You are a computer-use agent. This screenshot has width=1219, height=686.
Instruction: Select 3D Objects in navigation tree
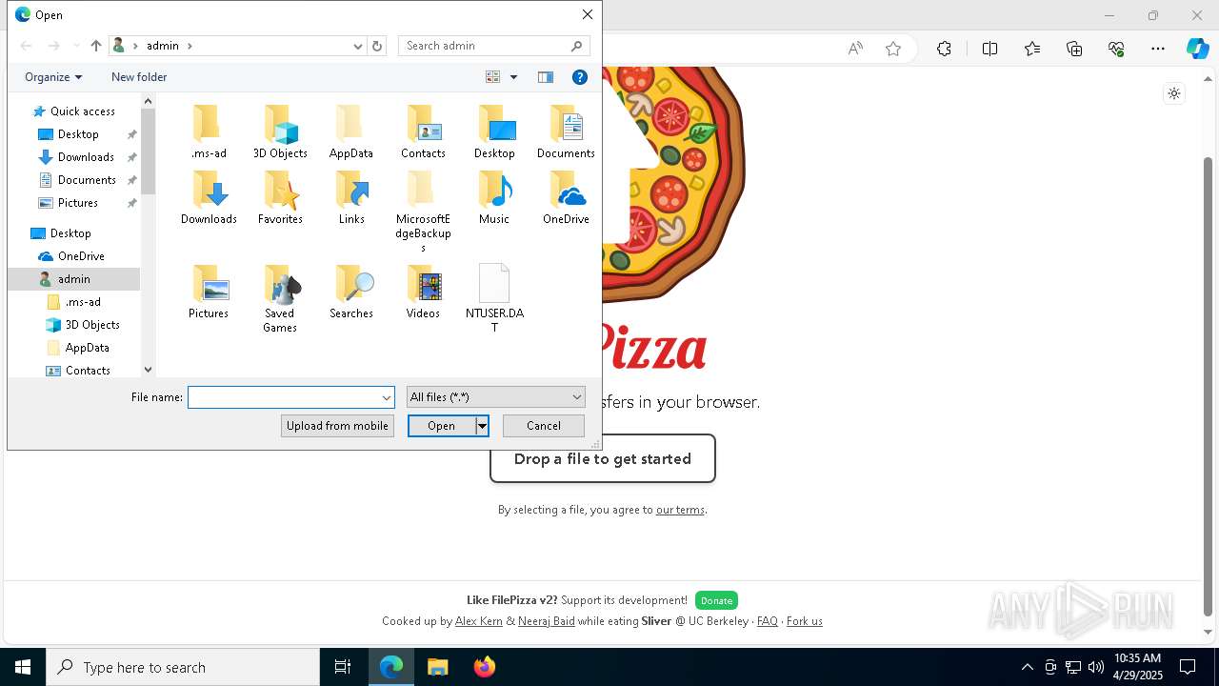pyautogui.click(x=92, y=325)
